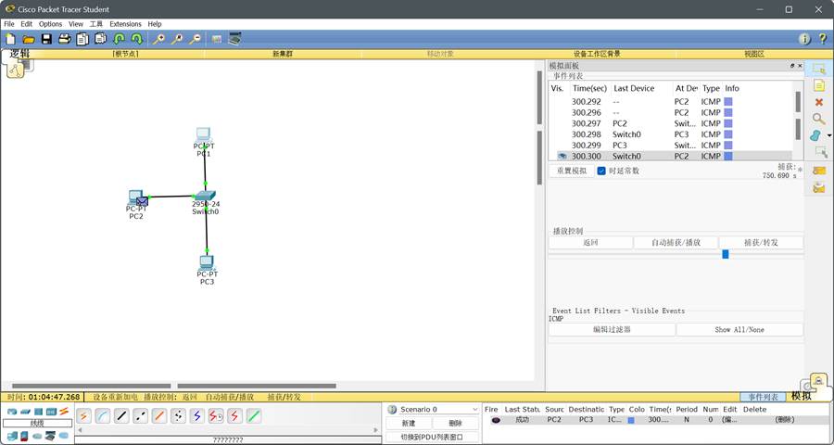Open the View menu

click(76, 24)
